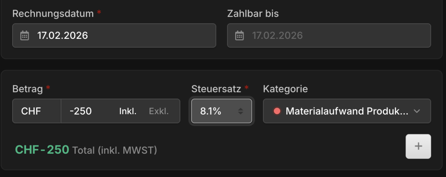Click the Kategorie label
The image size is (446, 177).
click(285, 89)
